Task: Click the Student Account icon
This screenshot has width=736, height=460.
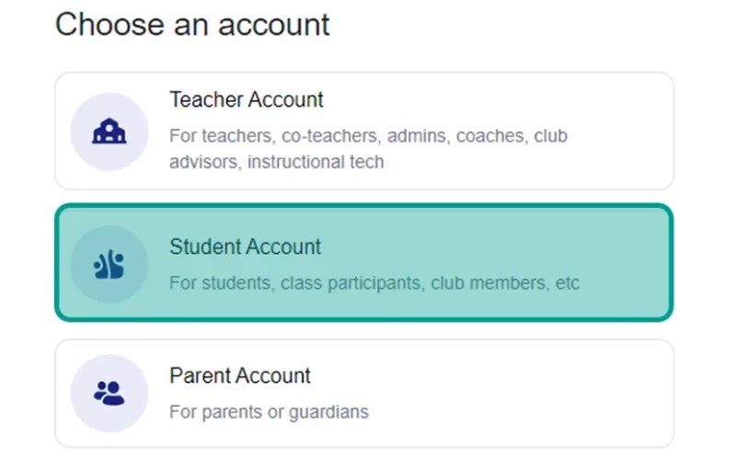Action: tap(109, 264)
